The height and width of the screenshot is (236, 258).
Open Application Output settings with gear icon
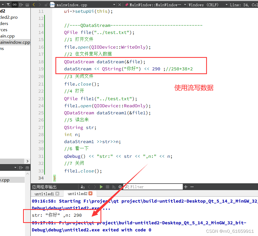coord(120,187)
